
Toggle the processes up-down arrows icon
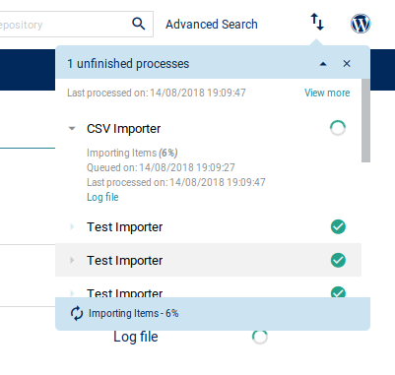click(317, 22)
